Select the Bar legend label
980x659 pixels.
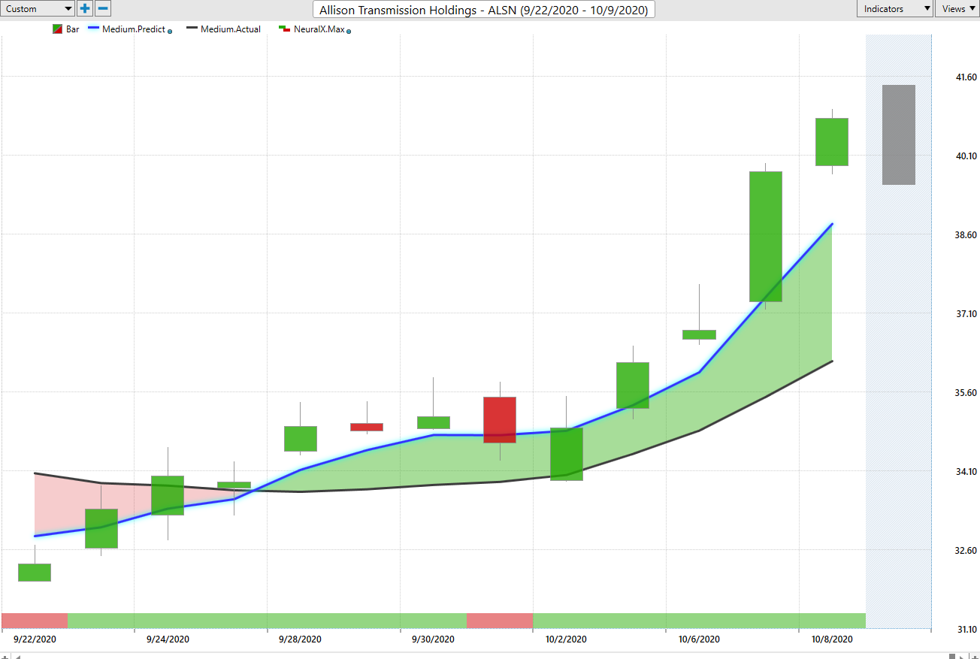click(x=73, y=29)
